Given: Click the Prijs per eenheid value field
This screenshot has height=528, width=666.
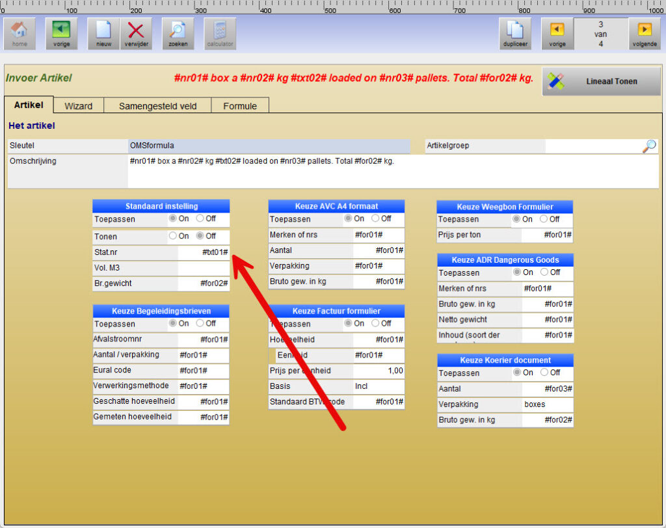Looking at the screenshot, I should coord(379,371).
